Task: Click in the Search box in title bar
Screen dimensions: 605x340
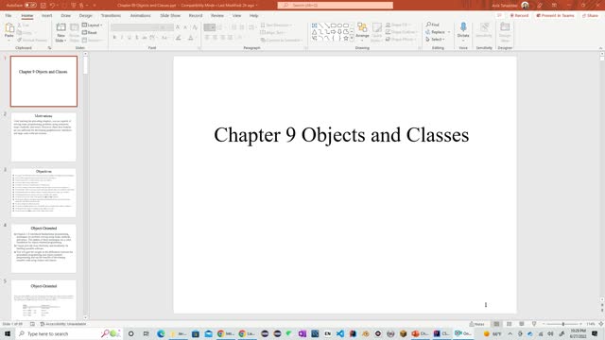Action: (x=335, y=6)
